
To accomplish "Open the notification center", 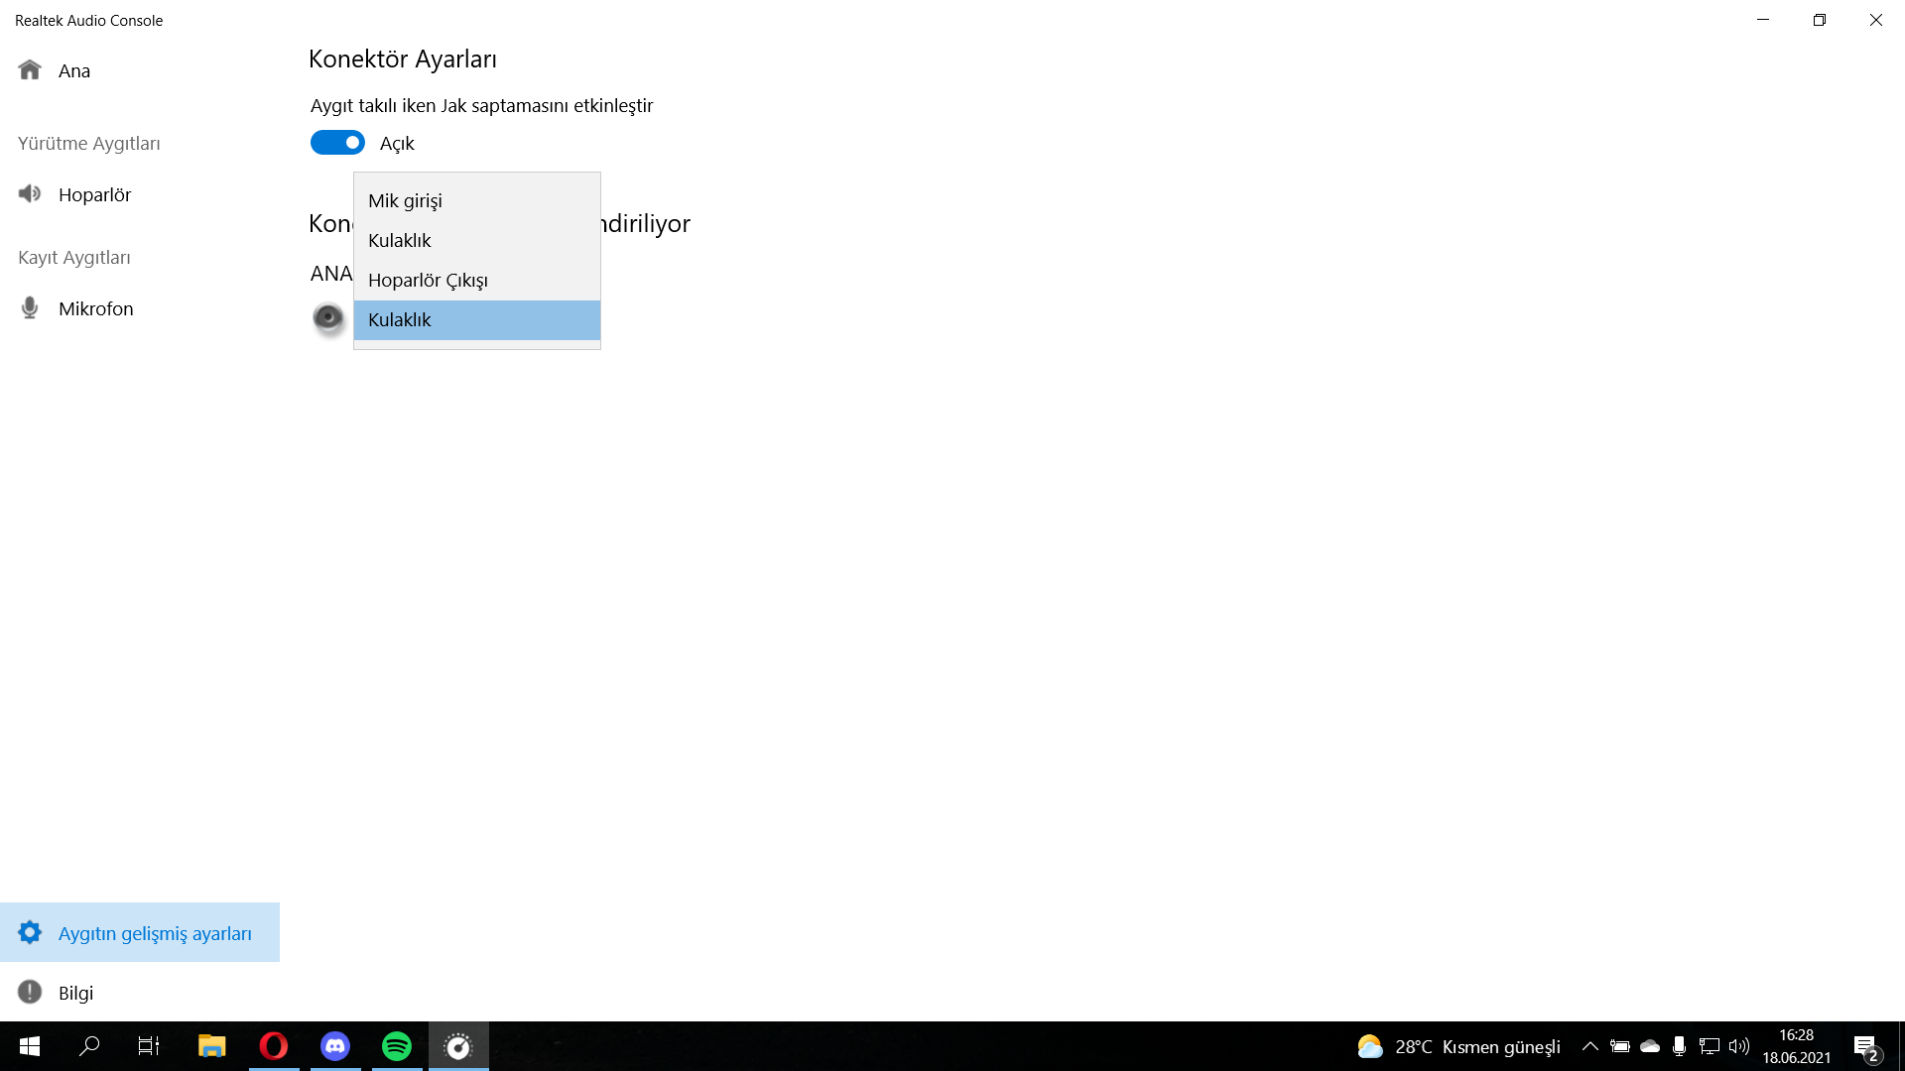I will click(x=1865, y=1046).
